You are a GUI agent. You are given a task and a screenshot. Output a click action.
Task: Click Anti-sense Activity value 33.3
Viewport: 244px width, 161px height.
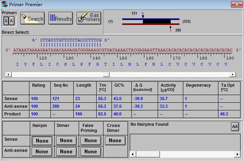coord(163,106)
